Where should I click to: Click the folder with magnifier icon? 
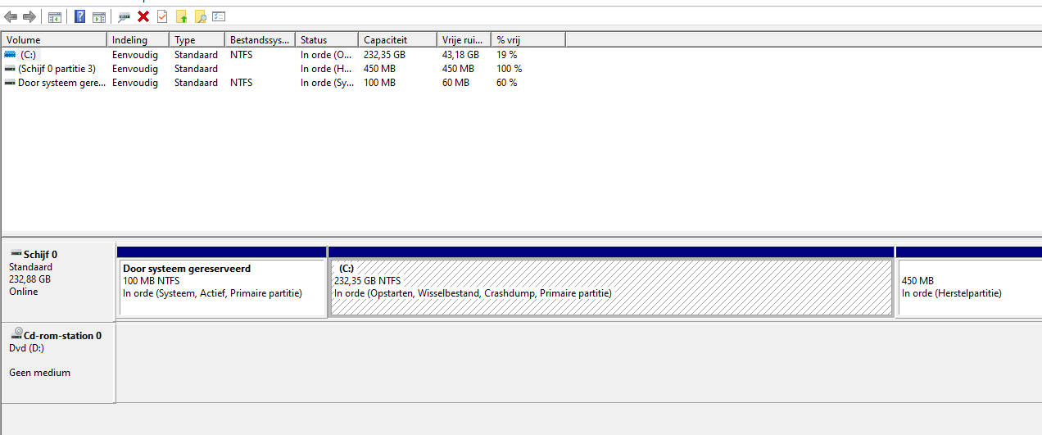(x=200, y=16)
